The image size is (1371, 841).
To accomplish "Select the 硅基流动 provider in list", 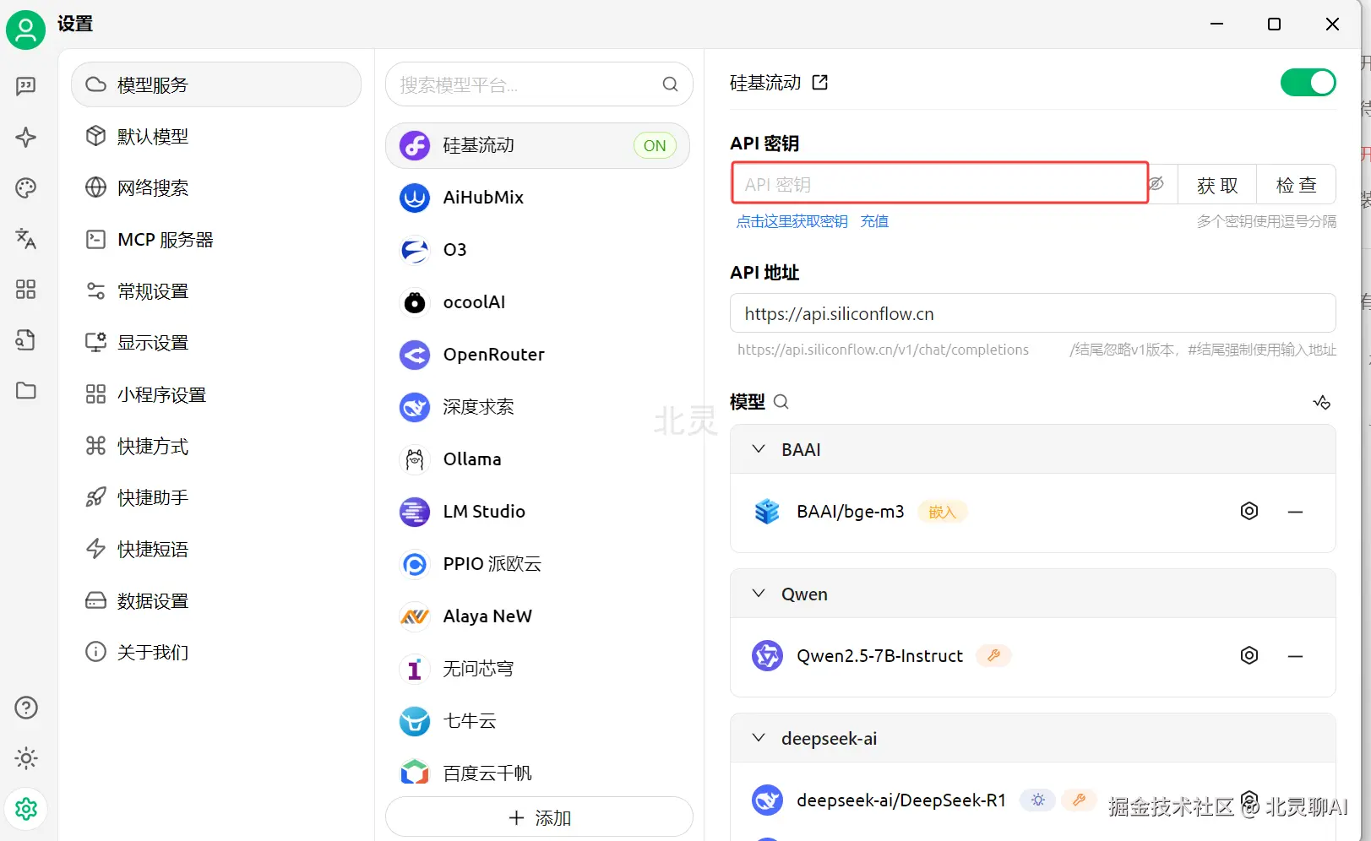I will [x=537, y=145].
